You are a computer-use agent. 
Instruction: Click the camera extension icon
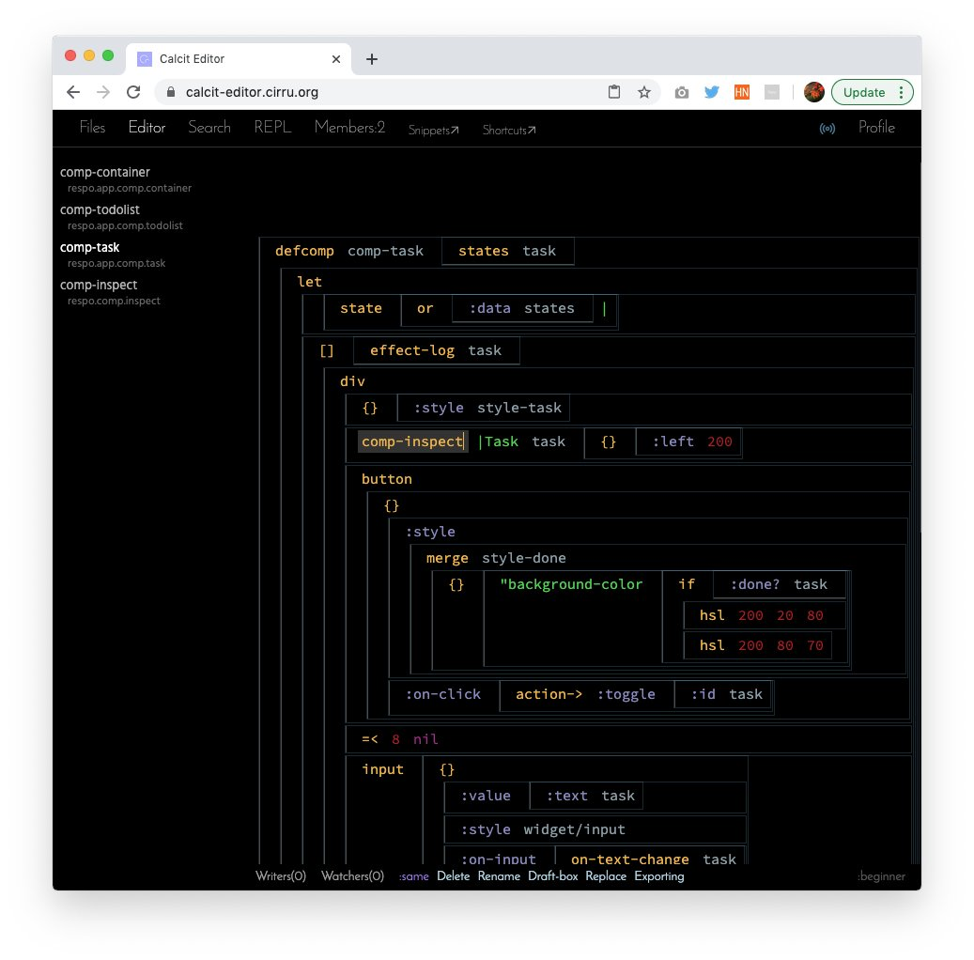pyautogui.click(x=682, y=93)
